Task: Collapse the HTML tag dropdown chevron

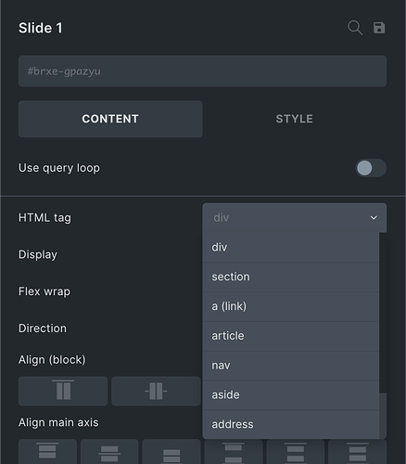Action: [x=374, y=218]
